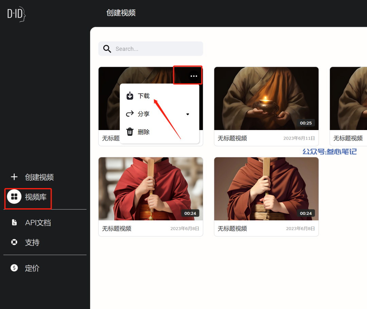The height and width of the screenshot is (309, 367).
Task: Go to 创建视频 in the sidebar
Action: (x=39, y=177)
